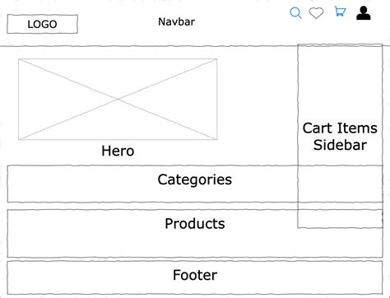Select the empty left area of Categories section
Viewport: 390px width, 298px height.
point(81,184)
